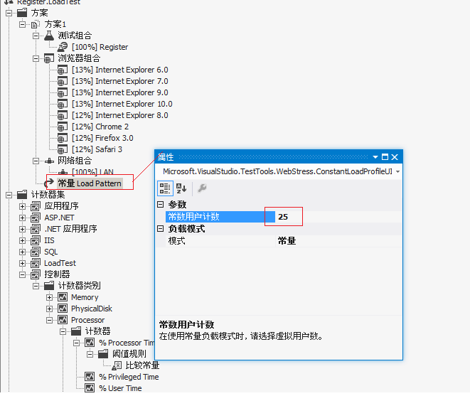Click the Property Pages wrench icon
Viewport: 470px width, 396px height.
coord(202,188)
